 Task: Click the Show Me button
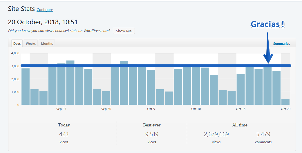124,31
